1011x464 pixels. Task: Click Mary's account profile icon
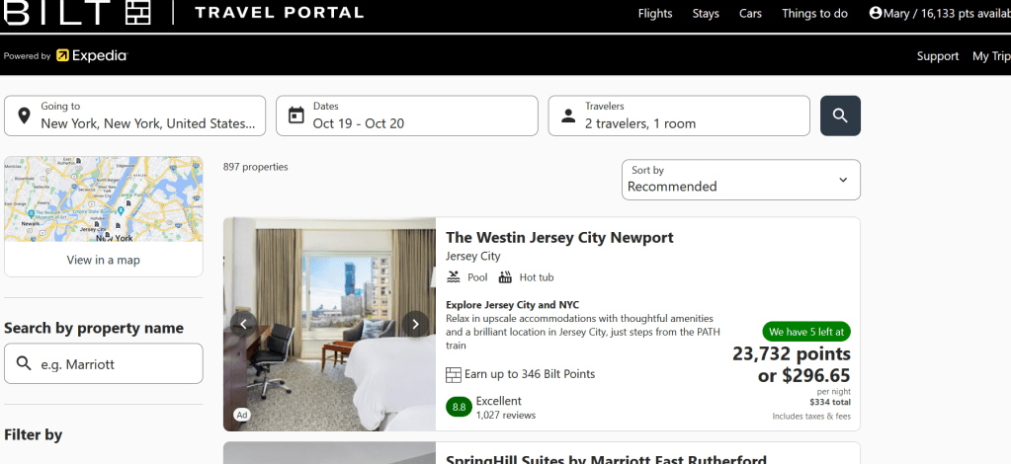point(876,13)
